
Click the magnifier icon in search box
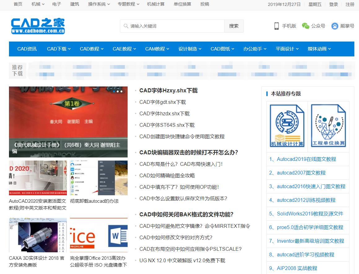coord(125,26)
